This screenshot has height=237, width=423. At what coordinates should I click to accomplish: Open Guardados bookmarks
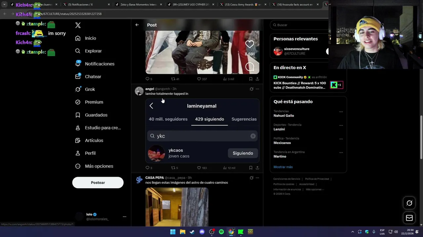[91, 115]
